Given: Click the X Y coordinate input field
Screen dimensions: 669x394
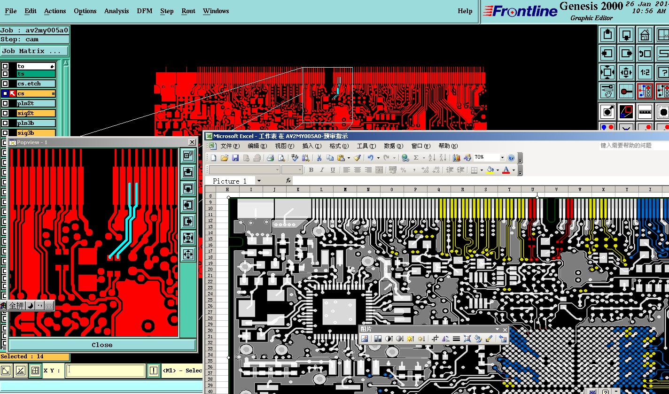Looking at the screenshot, I should tap(106, 371).
